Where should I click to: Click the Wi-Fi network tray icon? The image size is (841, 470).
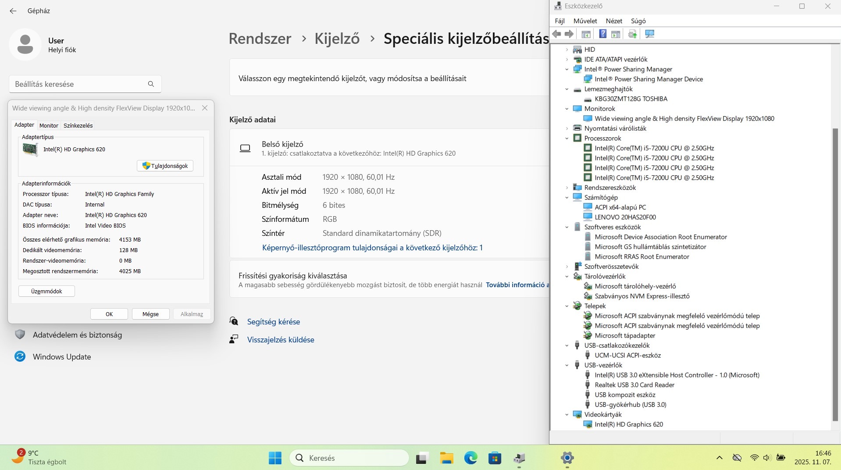click(754, 458)
